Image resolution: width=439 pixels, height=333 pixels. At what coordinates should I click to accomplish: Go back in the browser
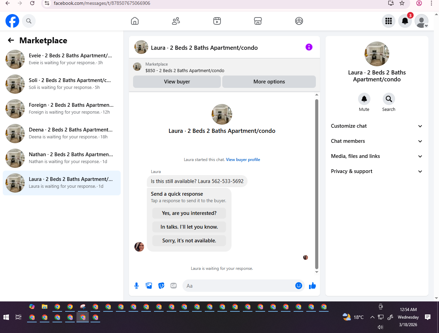[8, 3]
